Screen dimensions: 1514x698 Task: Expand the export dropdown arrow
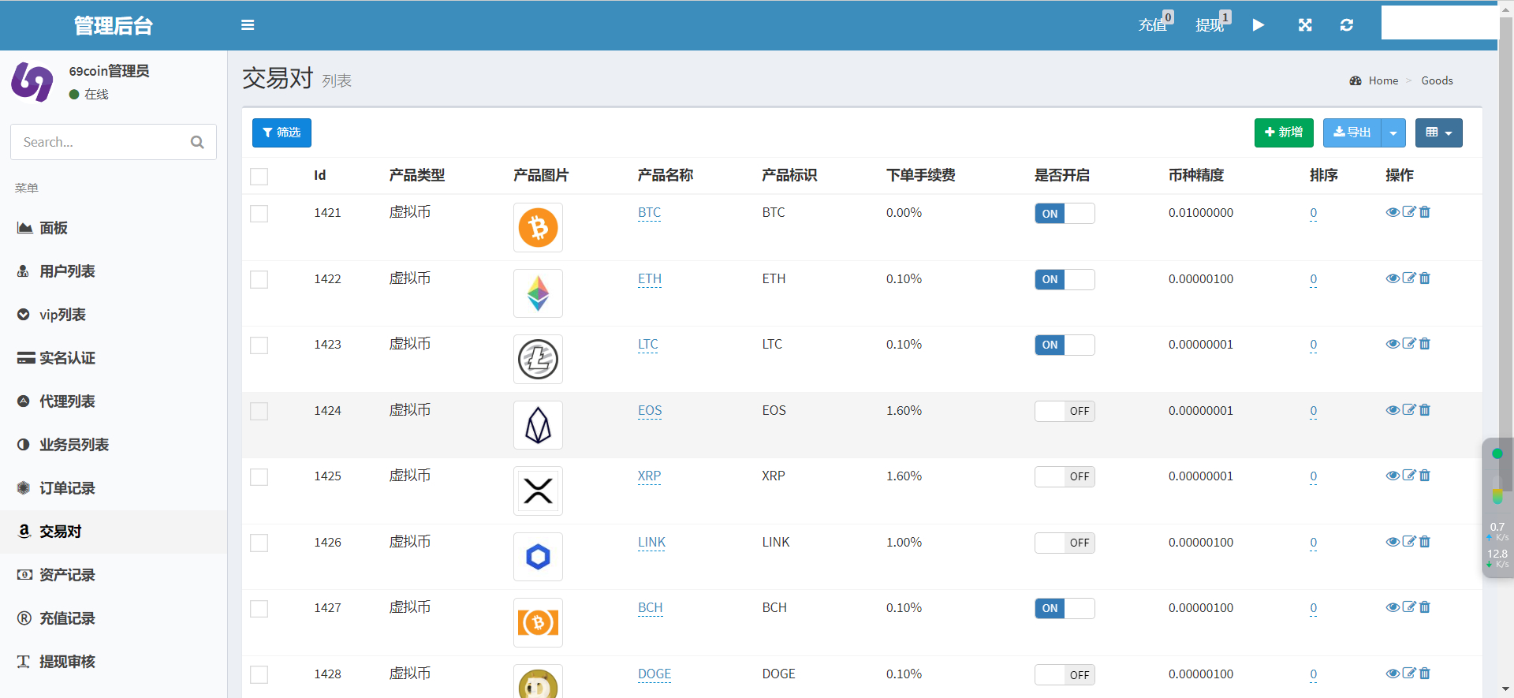coord(1393,133)
